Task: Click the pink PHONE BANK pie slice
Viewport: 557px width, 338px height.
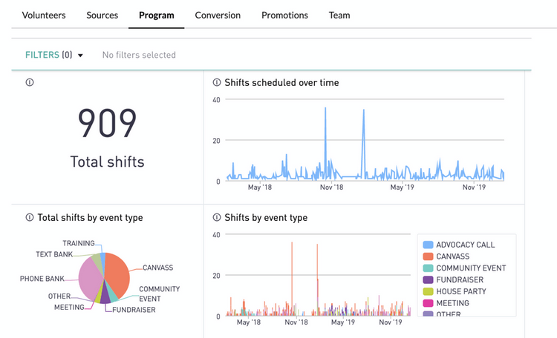Action: (x=90, y=279)
